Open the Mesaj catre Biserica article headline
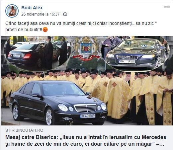Image resolution: width=173 pixels, height=150 pixels. 86,141
